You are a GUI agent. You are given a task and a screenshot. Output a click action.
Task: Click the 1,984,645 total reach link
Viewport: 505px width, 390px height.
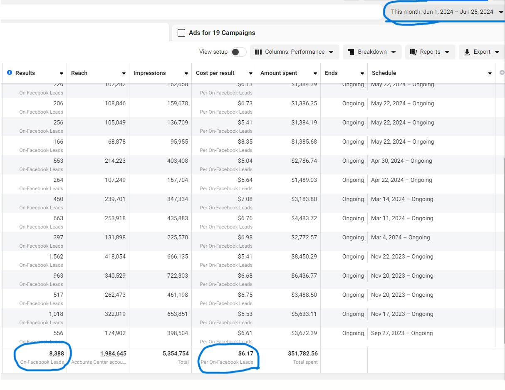pos(113,353)
